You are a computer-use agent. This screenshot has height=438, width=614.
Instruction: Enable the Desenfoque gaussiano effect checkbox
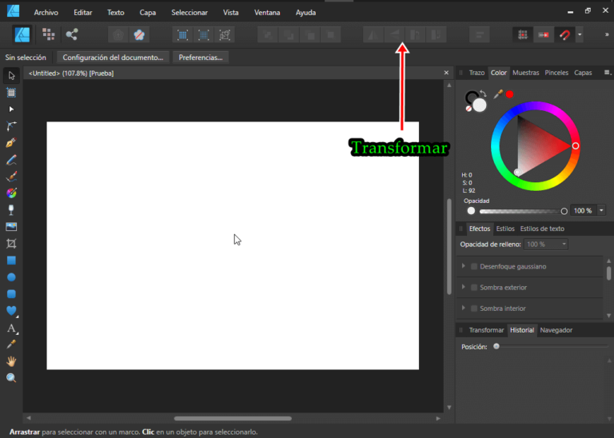474,266
